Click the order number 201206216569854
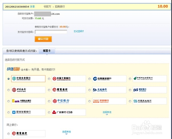The width and height of the screenshot is (172, 139). click(x=17, y=7)
